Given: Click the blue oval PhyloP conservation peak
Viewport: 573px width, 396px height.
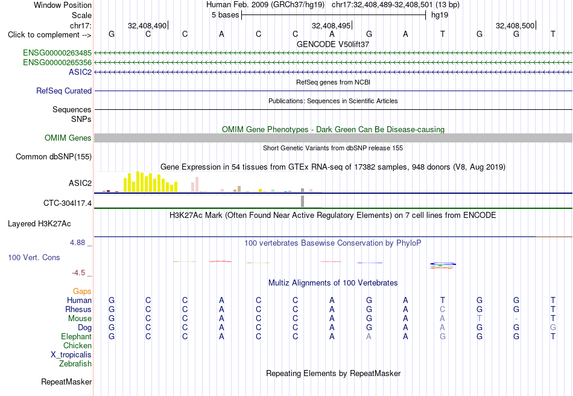Looking at the screenshot, I should click(x=443, y=264).
